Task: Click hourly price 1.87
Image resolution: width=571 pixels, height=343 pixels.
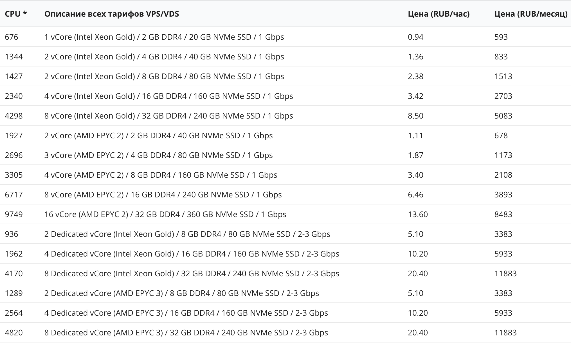Action: [416, 155]
